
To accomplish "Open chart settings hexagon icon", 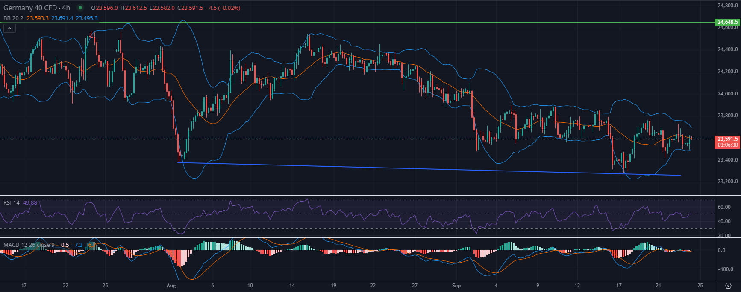I will (729, 286).
